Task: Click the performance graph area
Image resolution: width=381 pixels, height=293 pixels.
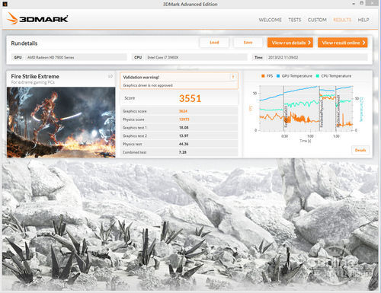Action: point(306,109)
